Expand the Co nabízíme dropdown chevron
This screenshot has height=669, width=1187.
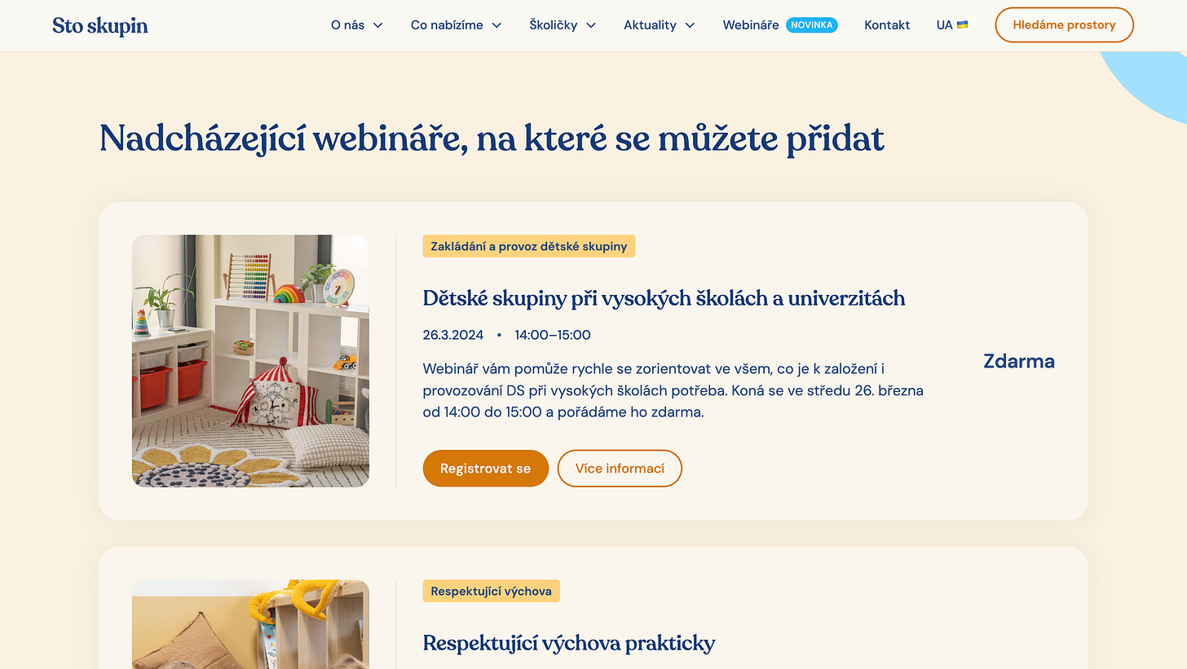[496, 25]
